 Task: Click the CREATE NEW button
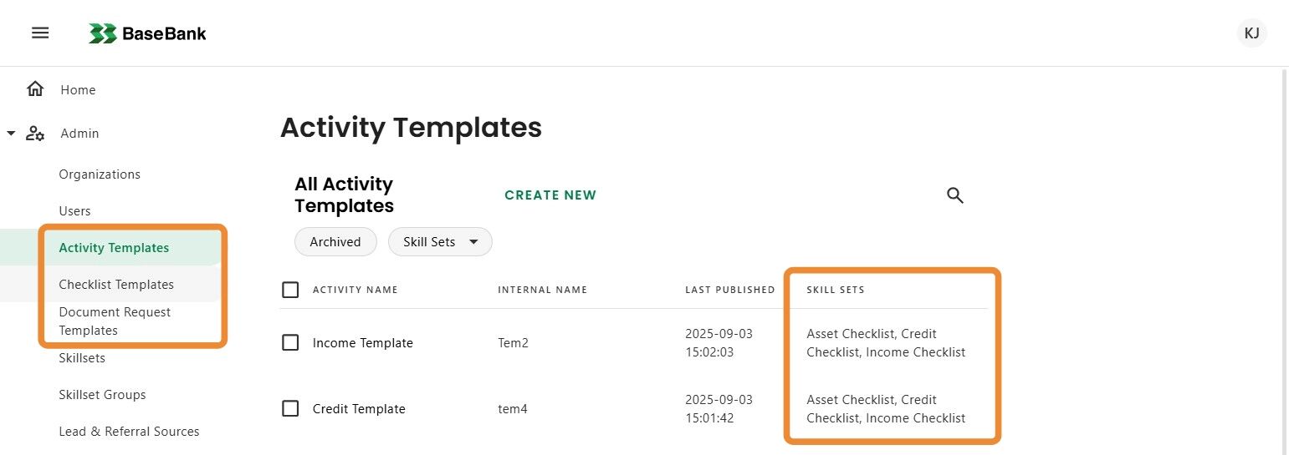[x=550, y=195]
